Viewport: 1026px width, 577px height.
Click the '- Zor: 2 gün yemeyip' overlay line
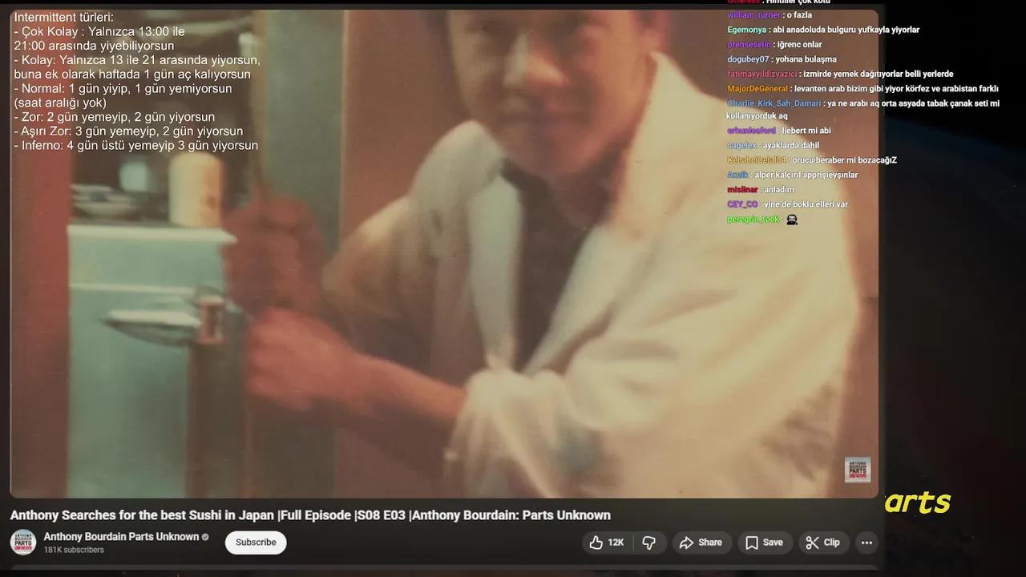[115, 117]
